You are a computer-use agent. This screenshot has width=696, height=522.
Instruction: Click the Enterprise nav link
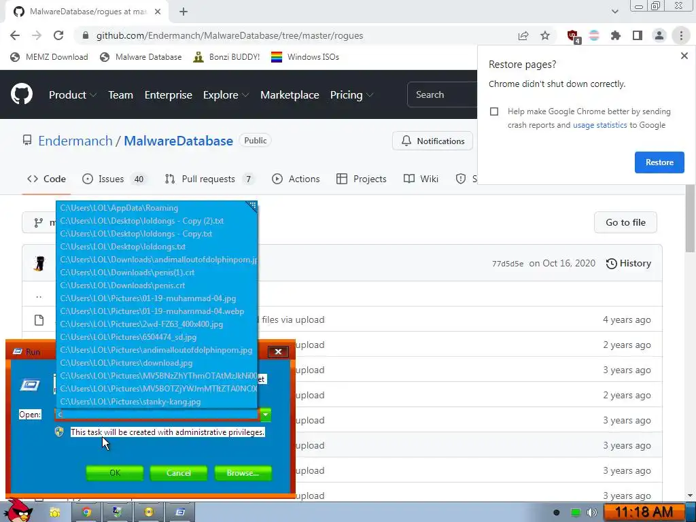tap(169, 95)
